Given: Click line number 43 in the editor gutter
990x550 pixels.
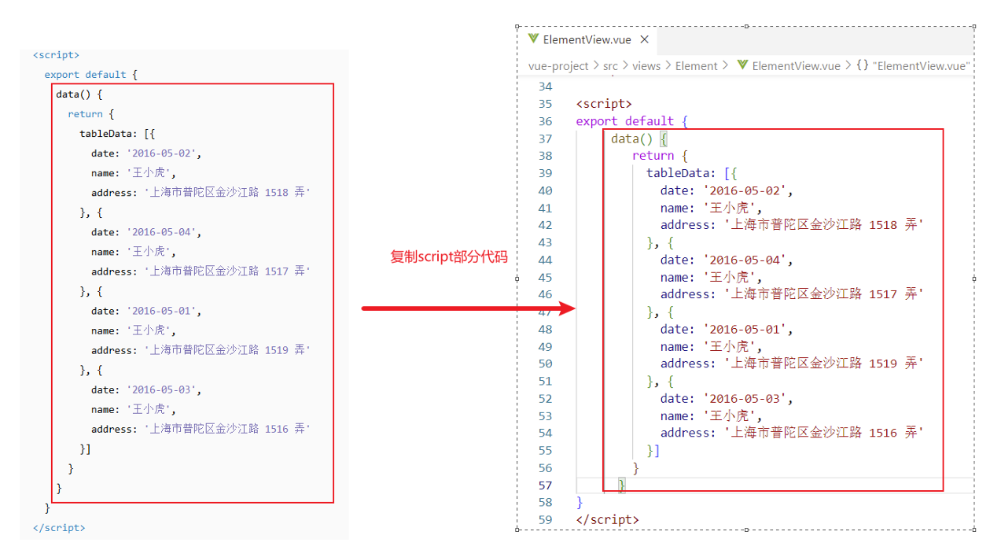Looking at the screenshot, I should pyautogui.click(x=546, y=242).
